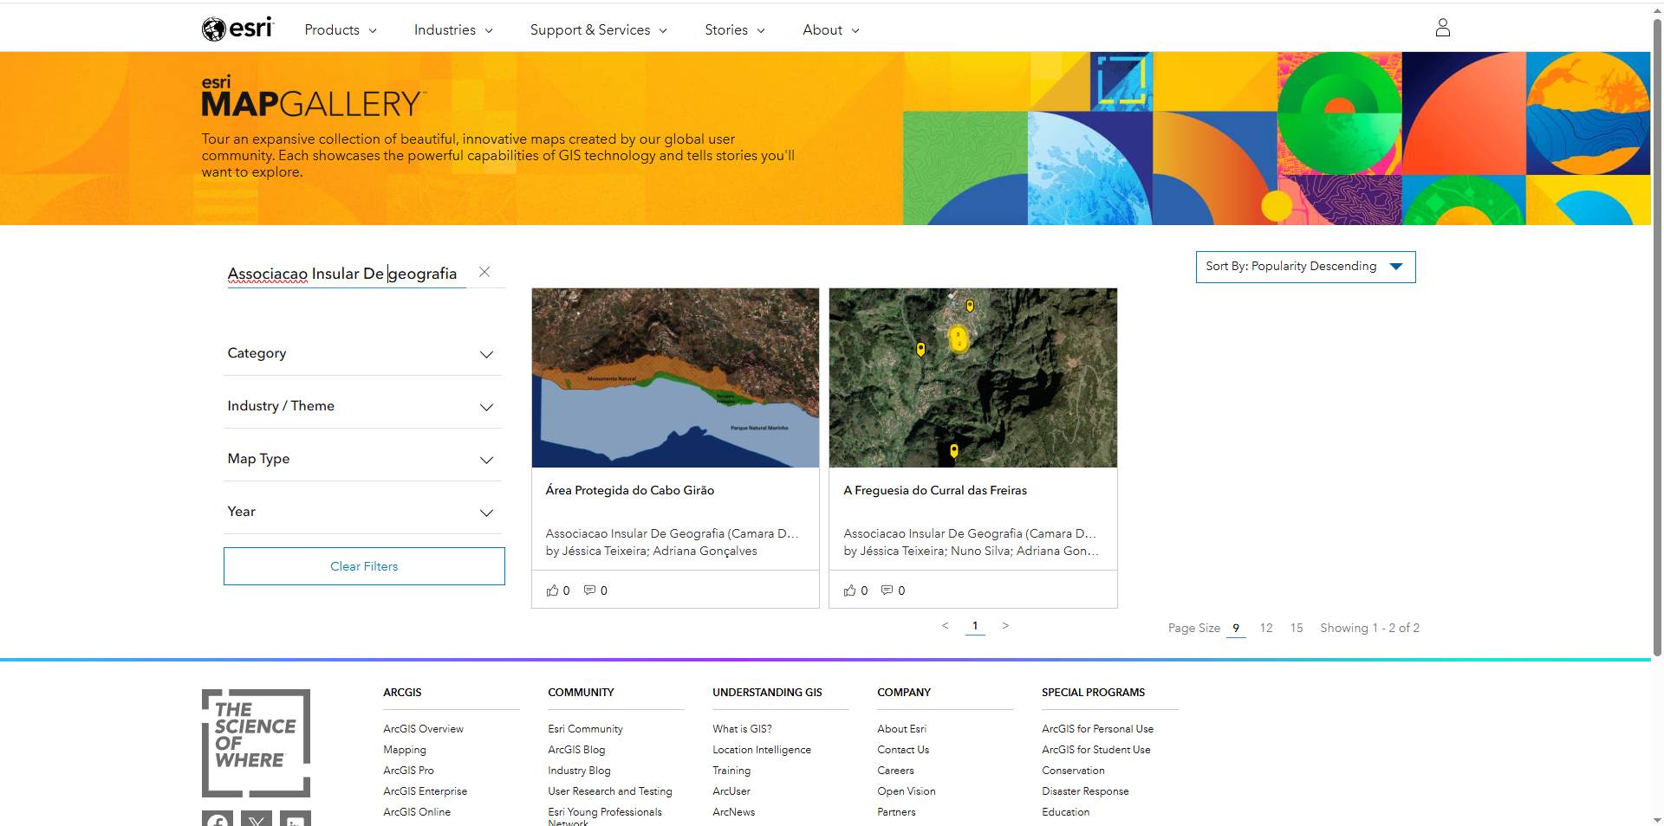Open What is GIS? footer link

click(742, 729)
